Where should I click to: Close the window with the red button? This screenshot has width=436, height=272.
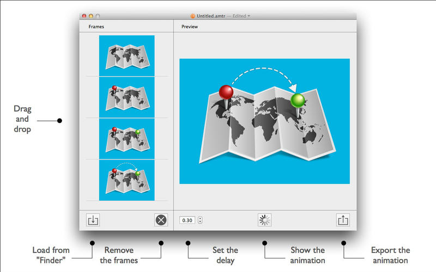point(83,16)
